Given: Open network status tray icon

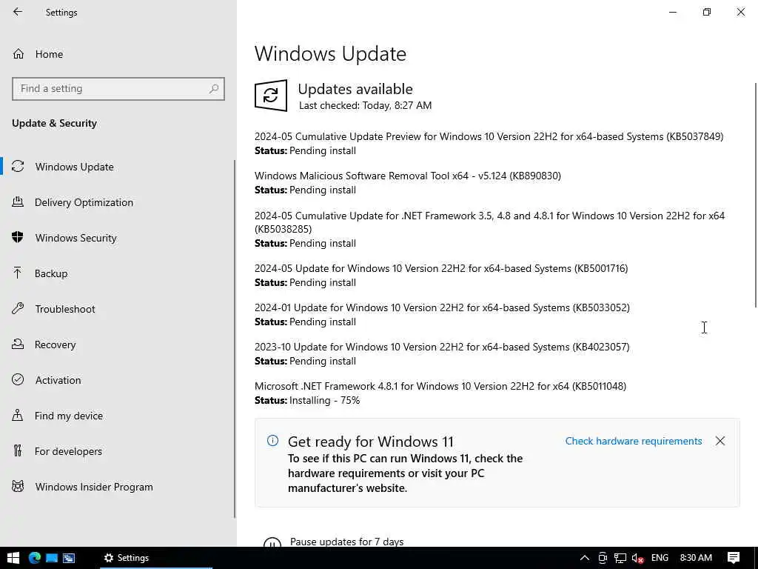Looking at the screenshot, I should pyautogui.click(x=620, y=558).
